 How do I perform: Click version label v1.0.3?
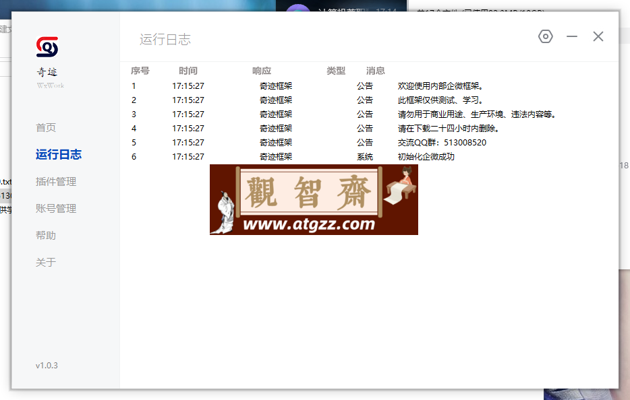[x=47, y=366]
